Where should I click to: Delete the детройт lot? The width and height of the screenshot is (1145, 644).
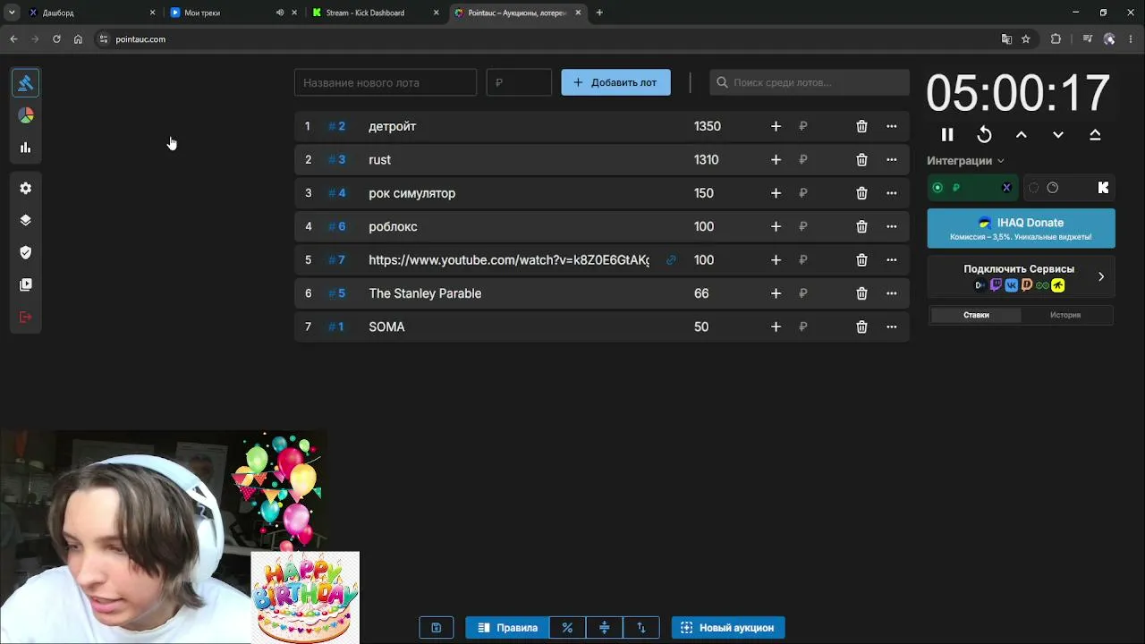861,126
